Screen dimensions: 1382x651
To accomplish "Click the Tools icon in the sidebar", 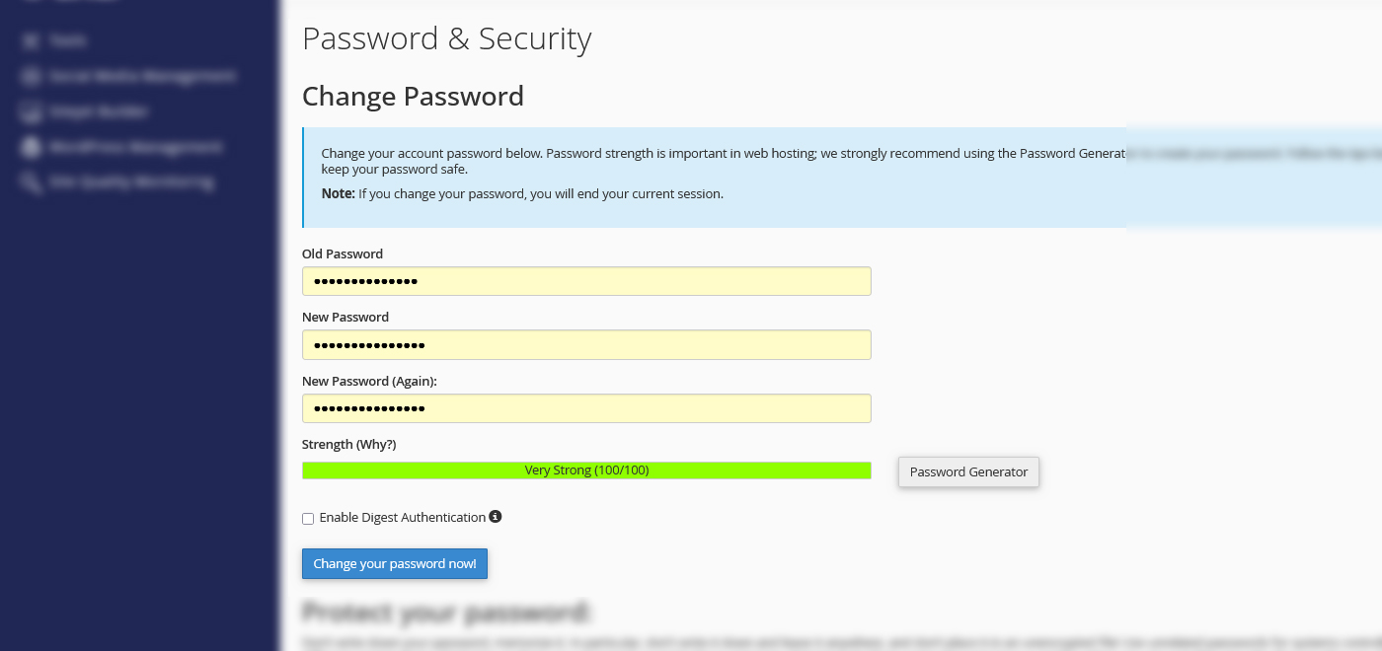I will [30, 39].
